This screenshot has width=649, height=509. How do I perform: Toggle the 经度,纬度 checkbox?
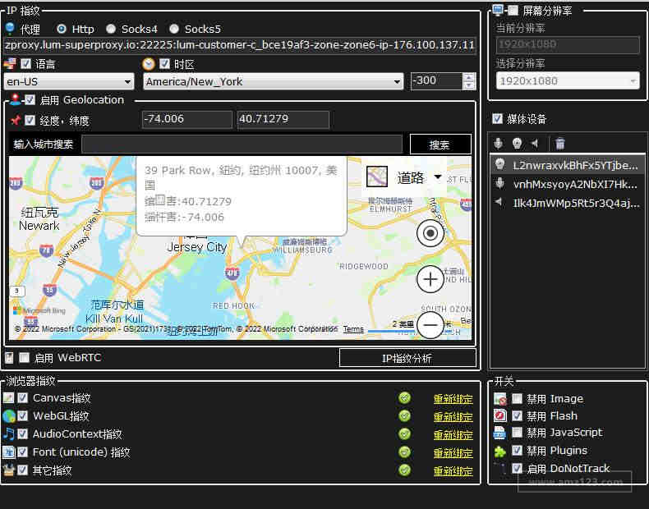pos(30,120)
